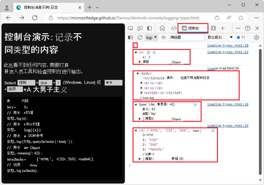Show the console sidebar icon
264x185 pixels.
coord(131,37)
